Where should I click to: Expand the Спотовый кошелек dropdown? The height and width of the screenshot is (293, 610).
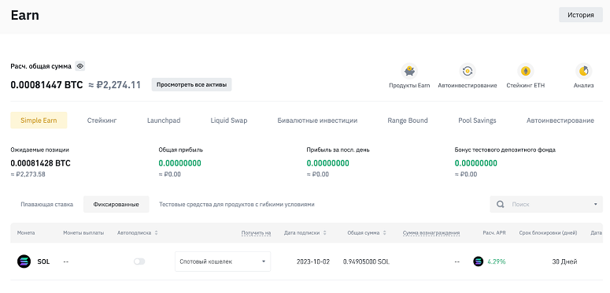223,261
